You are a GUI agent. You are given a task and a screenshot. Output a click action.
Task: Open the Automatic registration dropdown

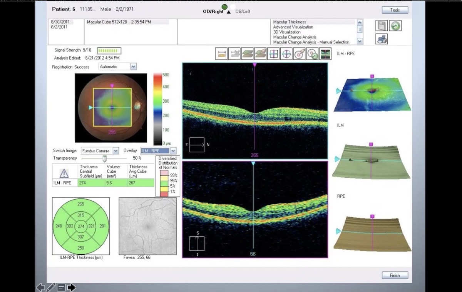tap(117, 66)
